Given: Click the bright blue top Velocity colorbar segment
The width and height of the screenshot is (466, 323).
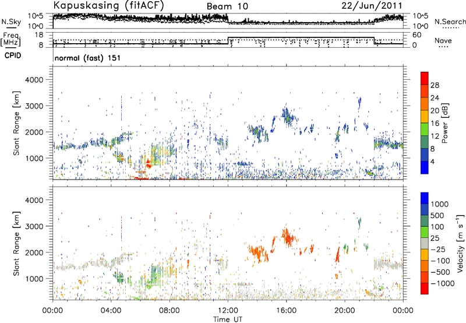Looking at the screenshot, I should tap(425, 198).
